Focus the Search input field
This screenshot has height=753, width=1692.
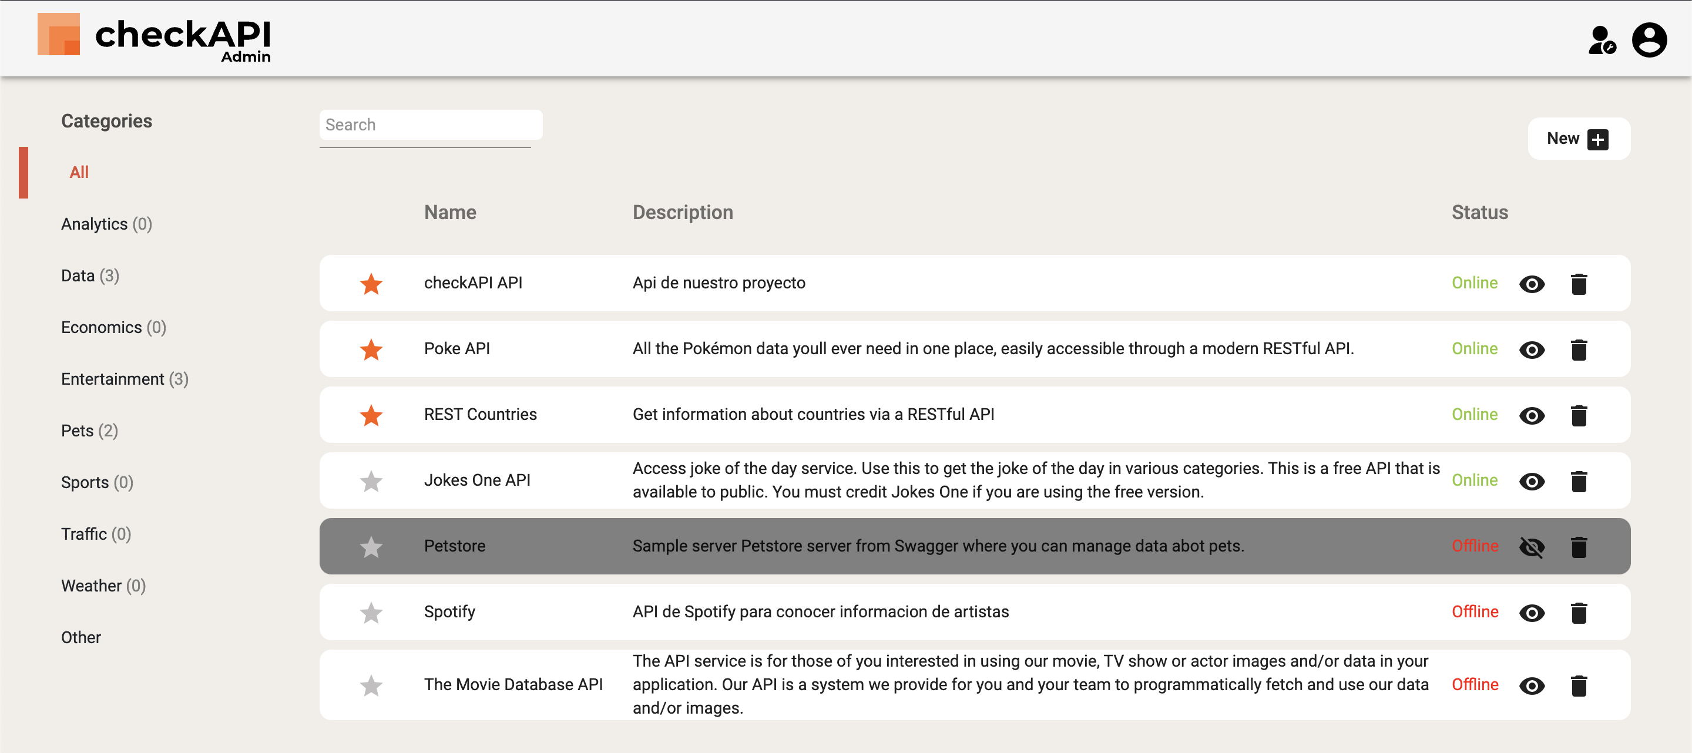click(x=430, y=125)
